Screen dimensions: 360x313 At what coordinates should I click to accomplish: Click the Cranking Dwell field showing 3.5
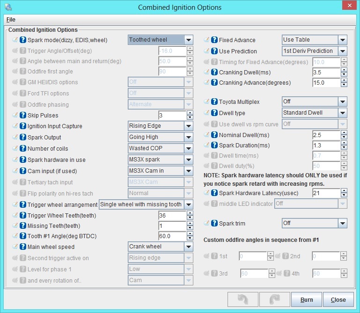click(x=326, y=72)
